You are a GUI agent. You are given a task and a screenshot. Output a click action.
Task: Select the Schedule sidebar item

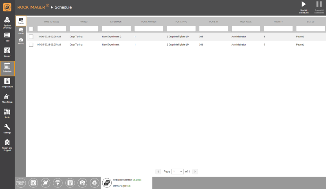pyautogui.click(x=7, y=68)
